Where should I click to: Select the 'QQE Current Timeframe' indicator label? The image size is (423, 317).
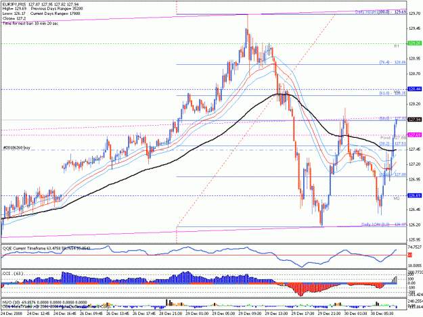[47, 248]
